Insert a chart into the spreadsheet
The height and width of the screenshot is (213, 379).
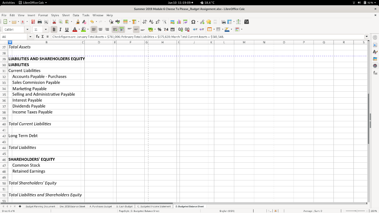tap(179, 21)
